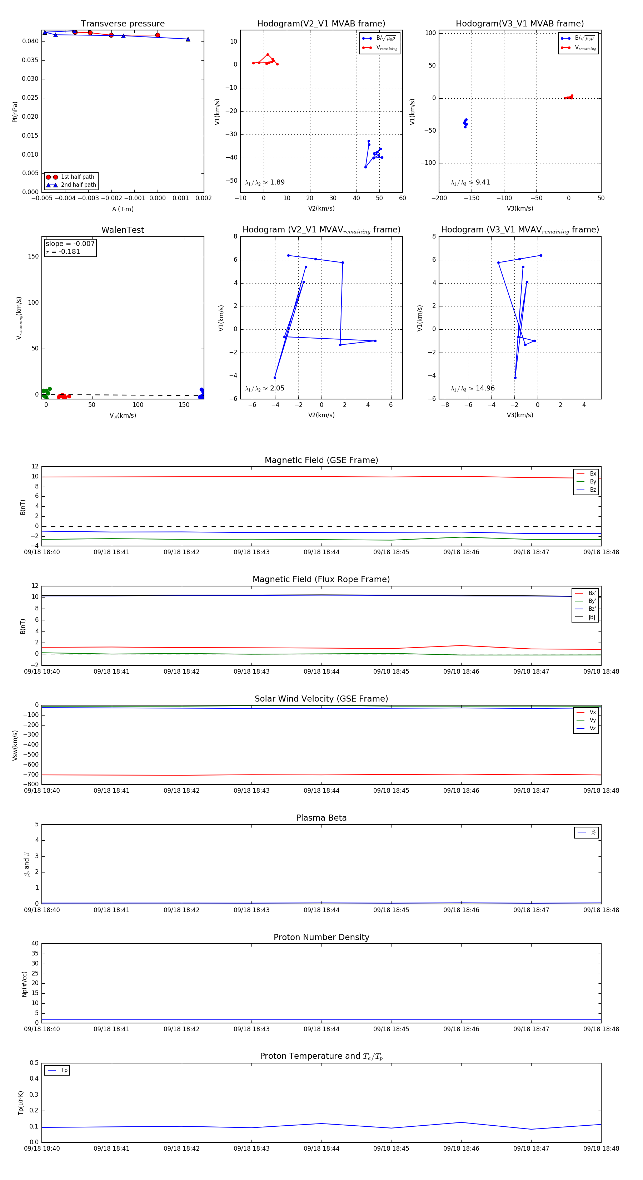Click the Bx' legend entry in the Flux Rope plot

pyautogui.click(x=586, y=593)
